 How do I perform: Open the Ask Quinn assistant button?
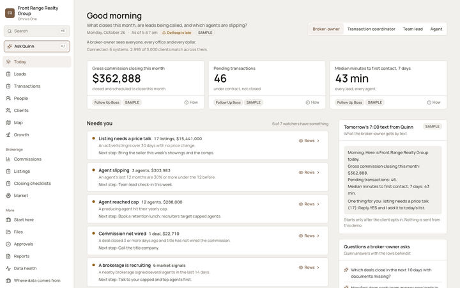coord(37,46)
